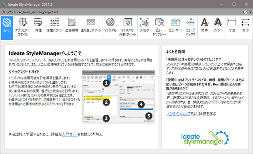Open the 塗潰領域 (Filled Regions) tool

[72, 25]
